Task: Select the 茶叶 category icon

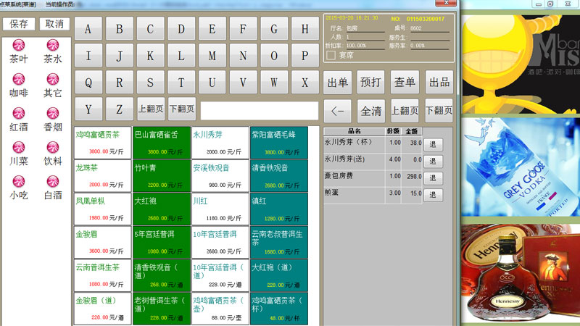Action: pyautogui.click(x=19, y=46)
